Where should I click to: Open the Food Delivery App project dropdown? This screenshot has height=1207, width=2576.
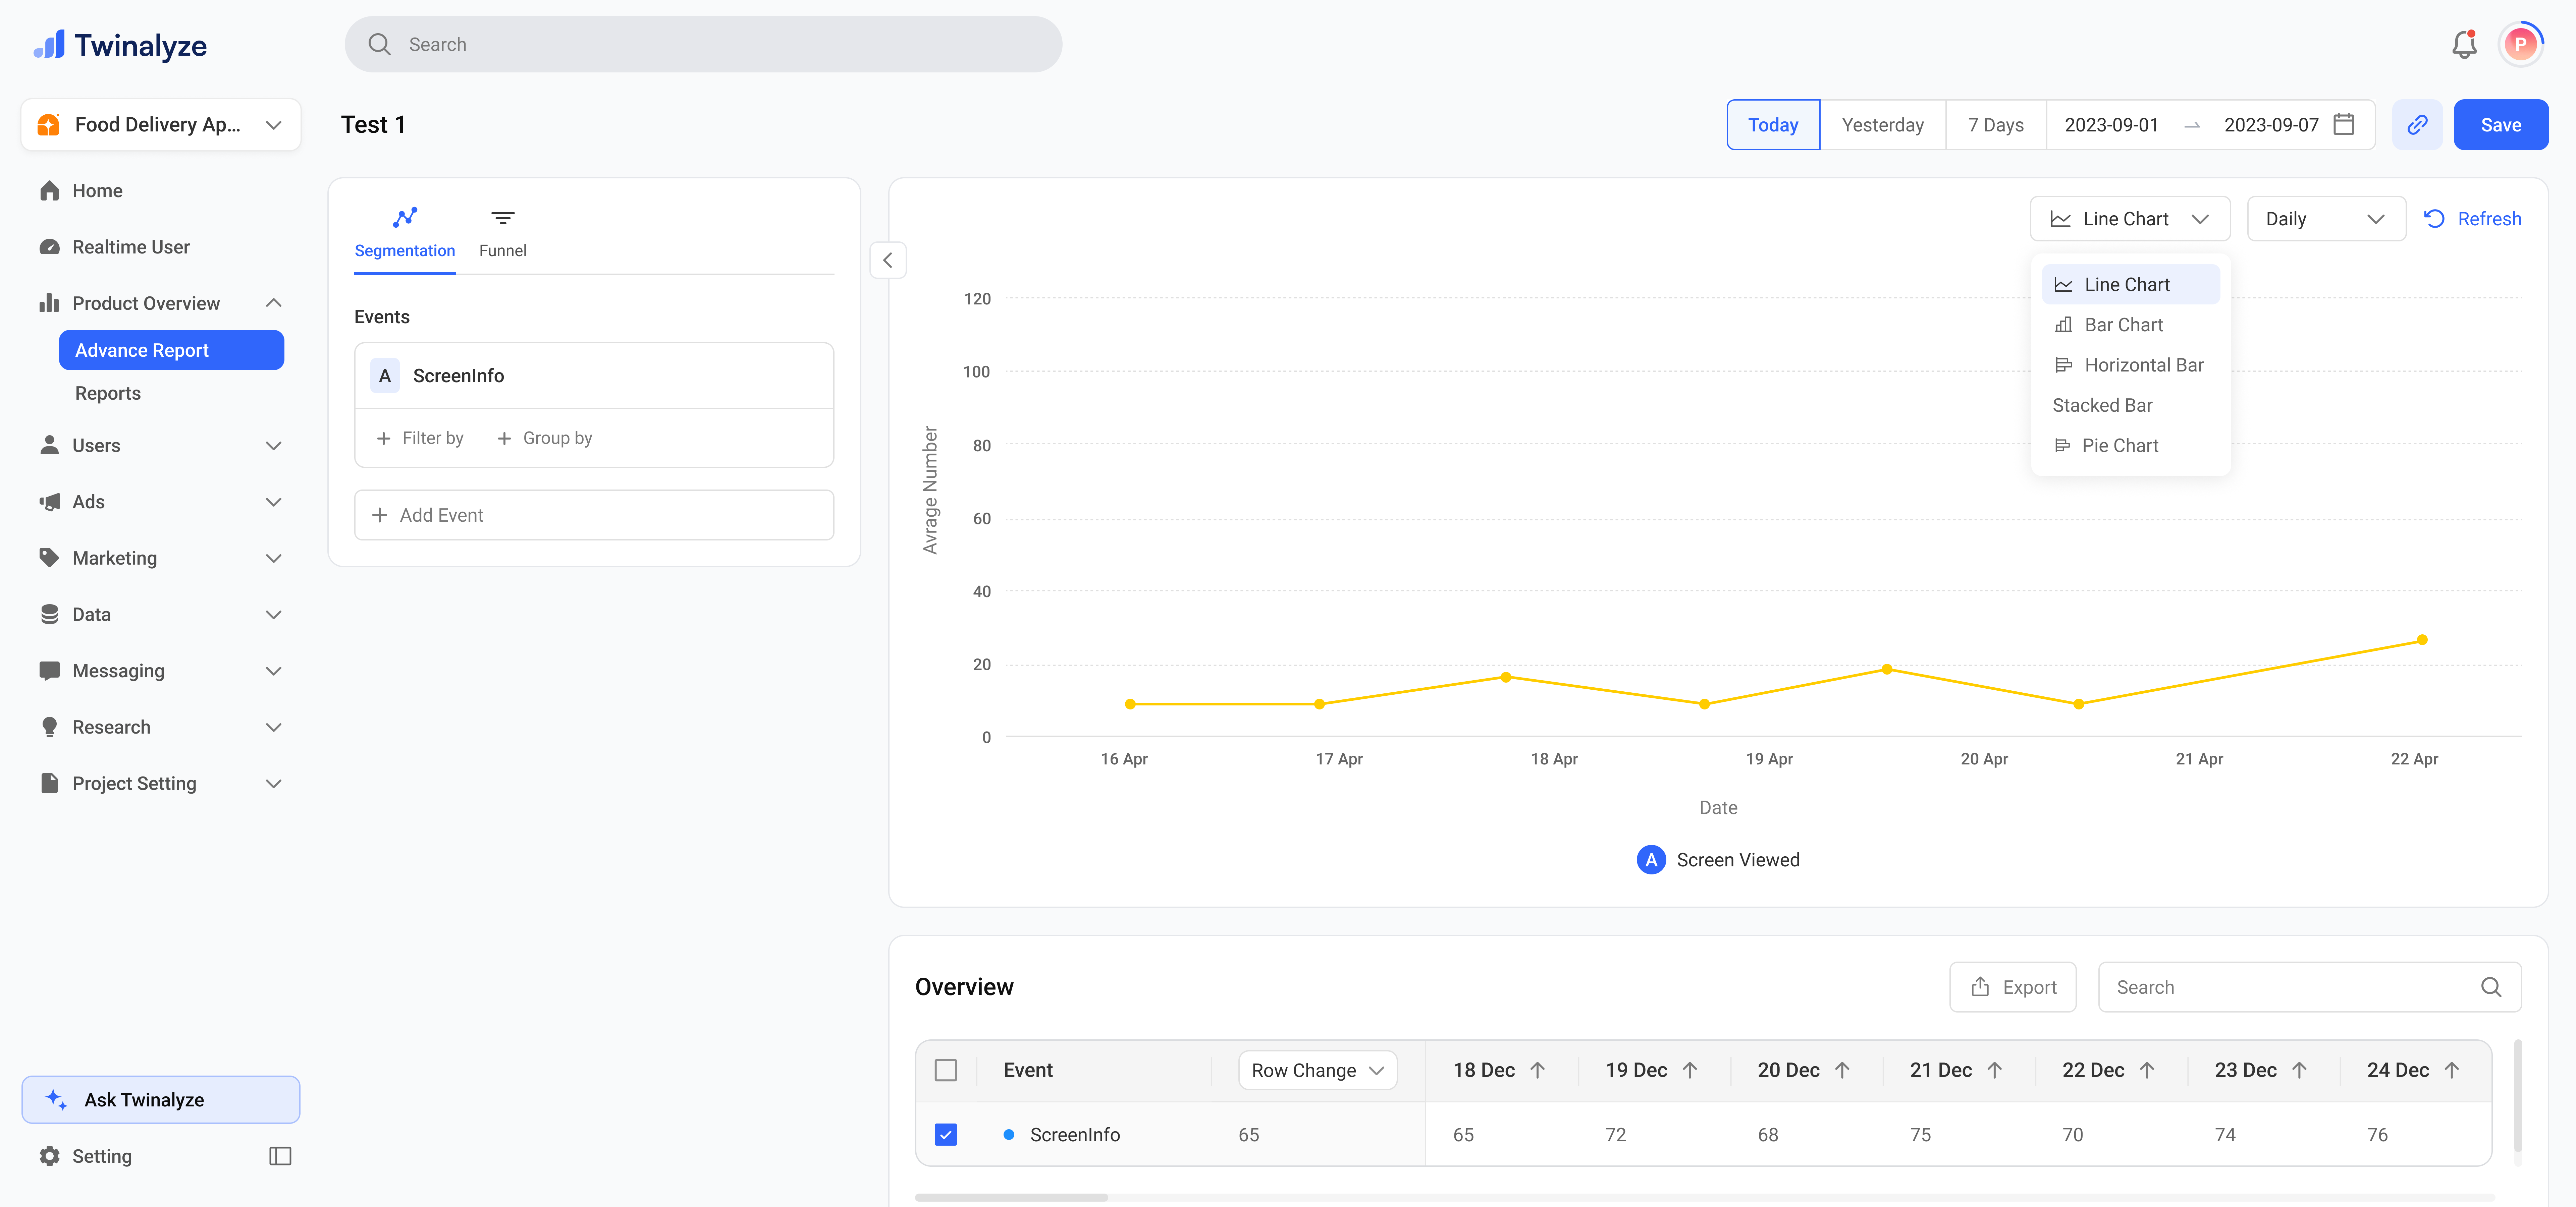pyautogui.click(x=161, y=125)
